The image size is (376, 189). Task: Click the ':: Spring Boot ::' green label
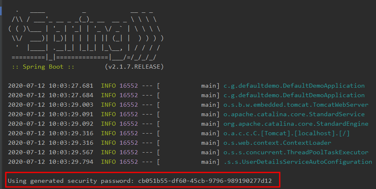pyautogui.click(x=43, y=67)
